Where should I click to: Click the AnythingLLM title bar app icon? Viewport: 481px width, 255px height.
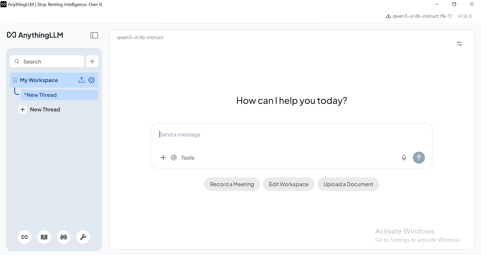(4, 4)
